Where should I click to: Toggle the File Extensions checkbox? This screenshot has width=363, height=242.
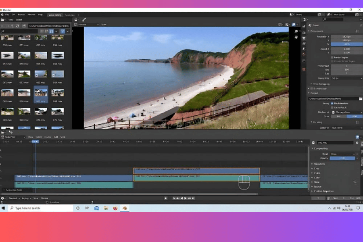332,103
